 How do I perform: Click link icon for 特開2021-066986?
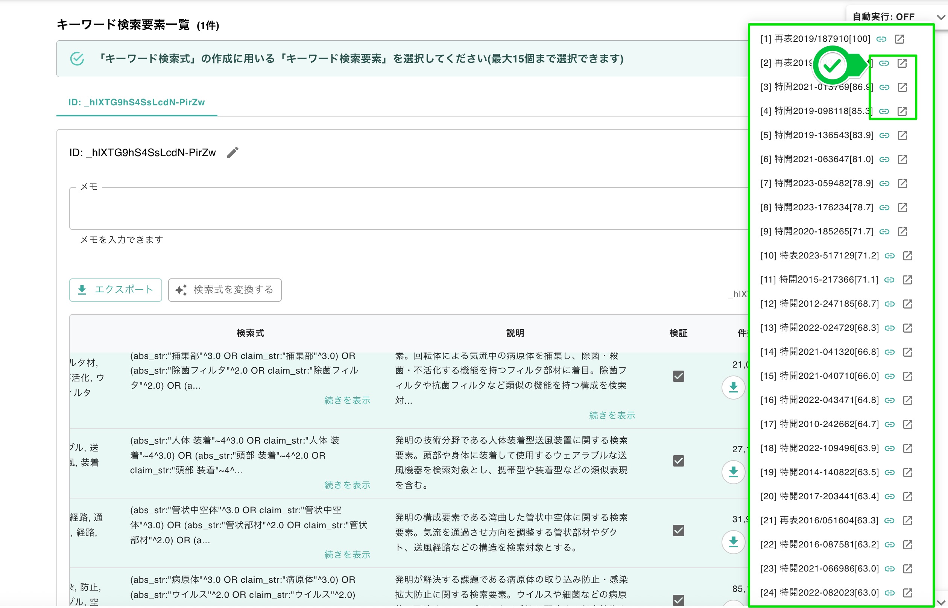[890, 569]
